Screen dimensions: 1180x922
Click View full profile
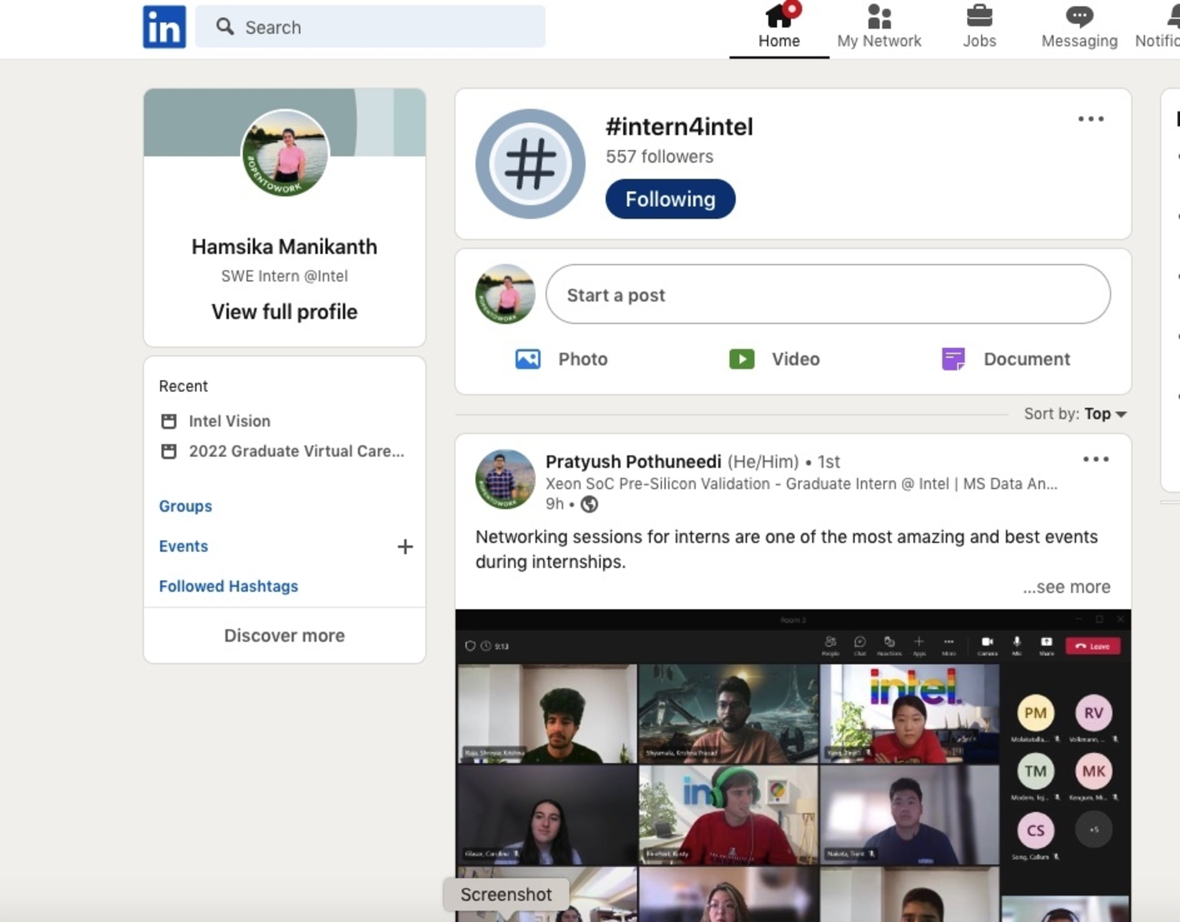285,312
